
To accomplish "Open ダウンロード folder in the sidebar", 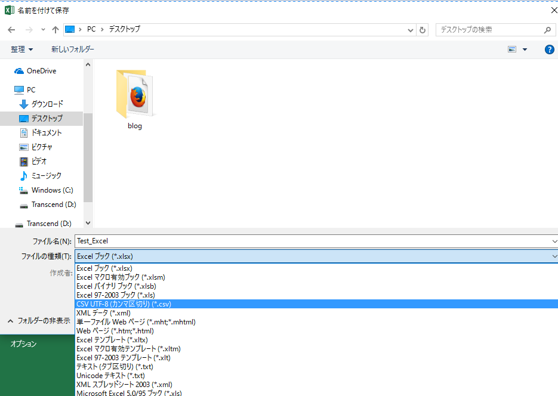I will pyautogui.click(x=47, y=104).
